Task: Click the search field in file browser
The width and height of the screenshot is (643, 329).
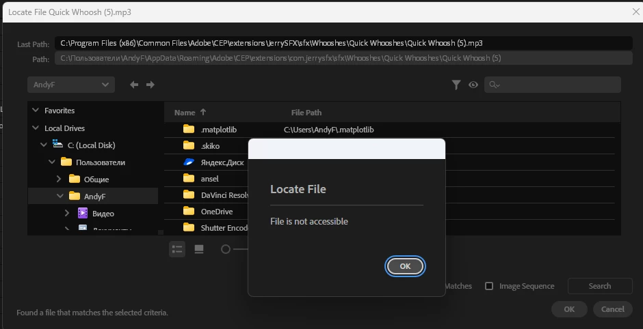Action: (x=553, y=85)
